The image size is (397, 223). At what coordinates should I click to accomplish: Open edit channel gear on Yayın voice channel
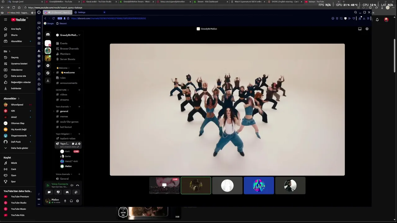(79, 144)
